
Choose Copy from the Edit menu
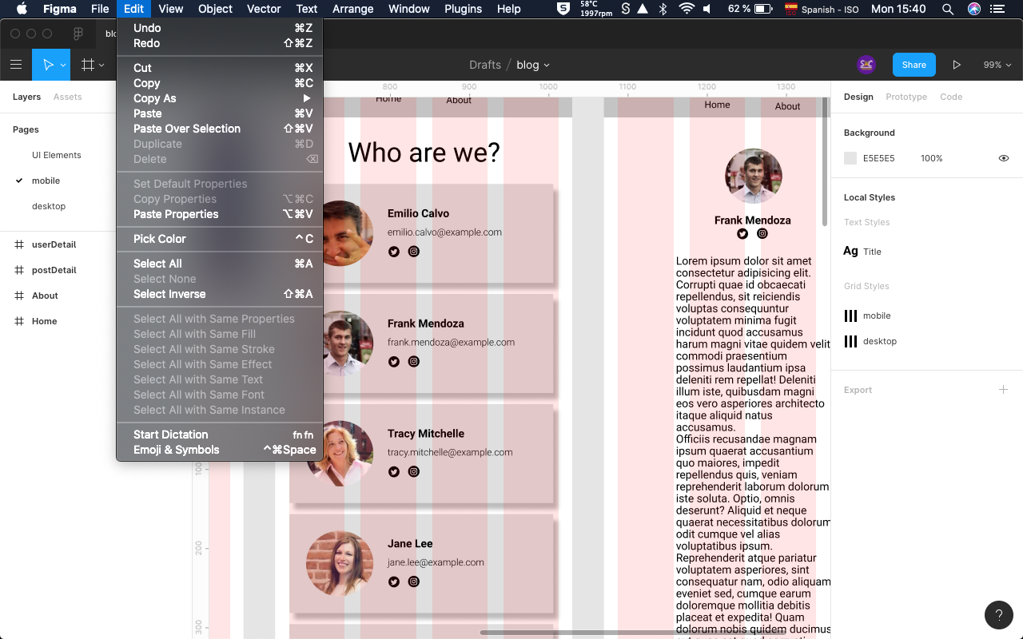(x=220, y=83)
